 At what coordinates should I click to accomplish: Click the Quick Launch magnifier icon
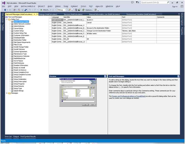click(x=168, y=2)
